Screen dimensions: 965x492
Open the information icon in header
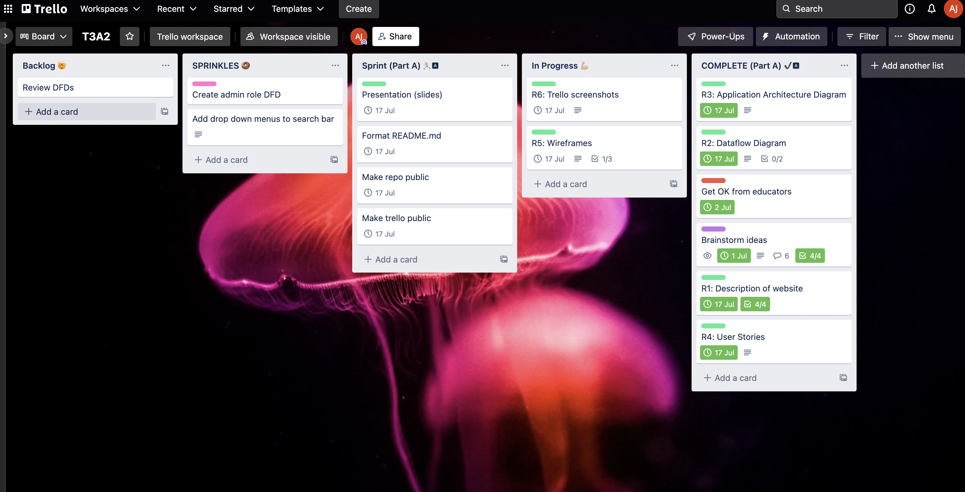click(909, 9)
